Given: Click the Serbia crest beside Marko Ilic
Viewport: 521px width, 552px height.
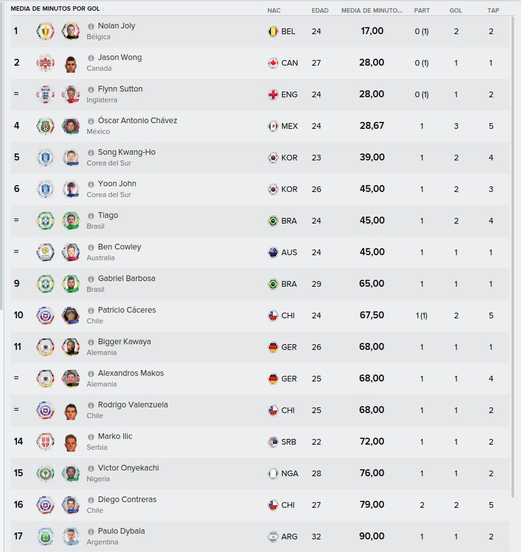Looking at the screenshot, I should 46,442.
